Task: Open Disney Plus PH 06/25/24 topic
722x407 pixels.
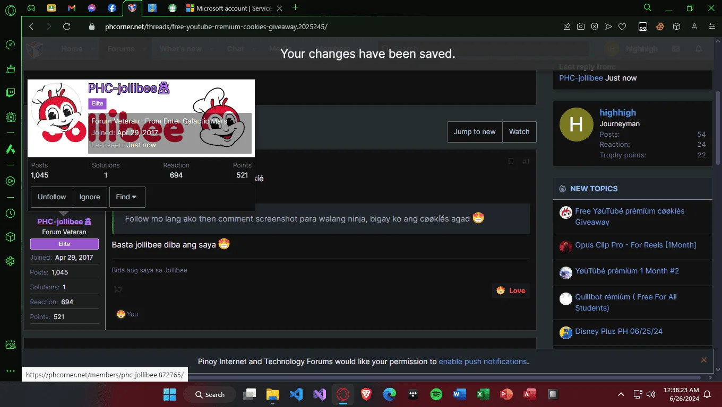Action: (x=618, y=331)
